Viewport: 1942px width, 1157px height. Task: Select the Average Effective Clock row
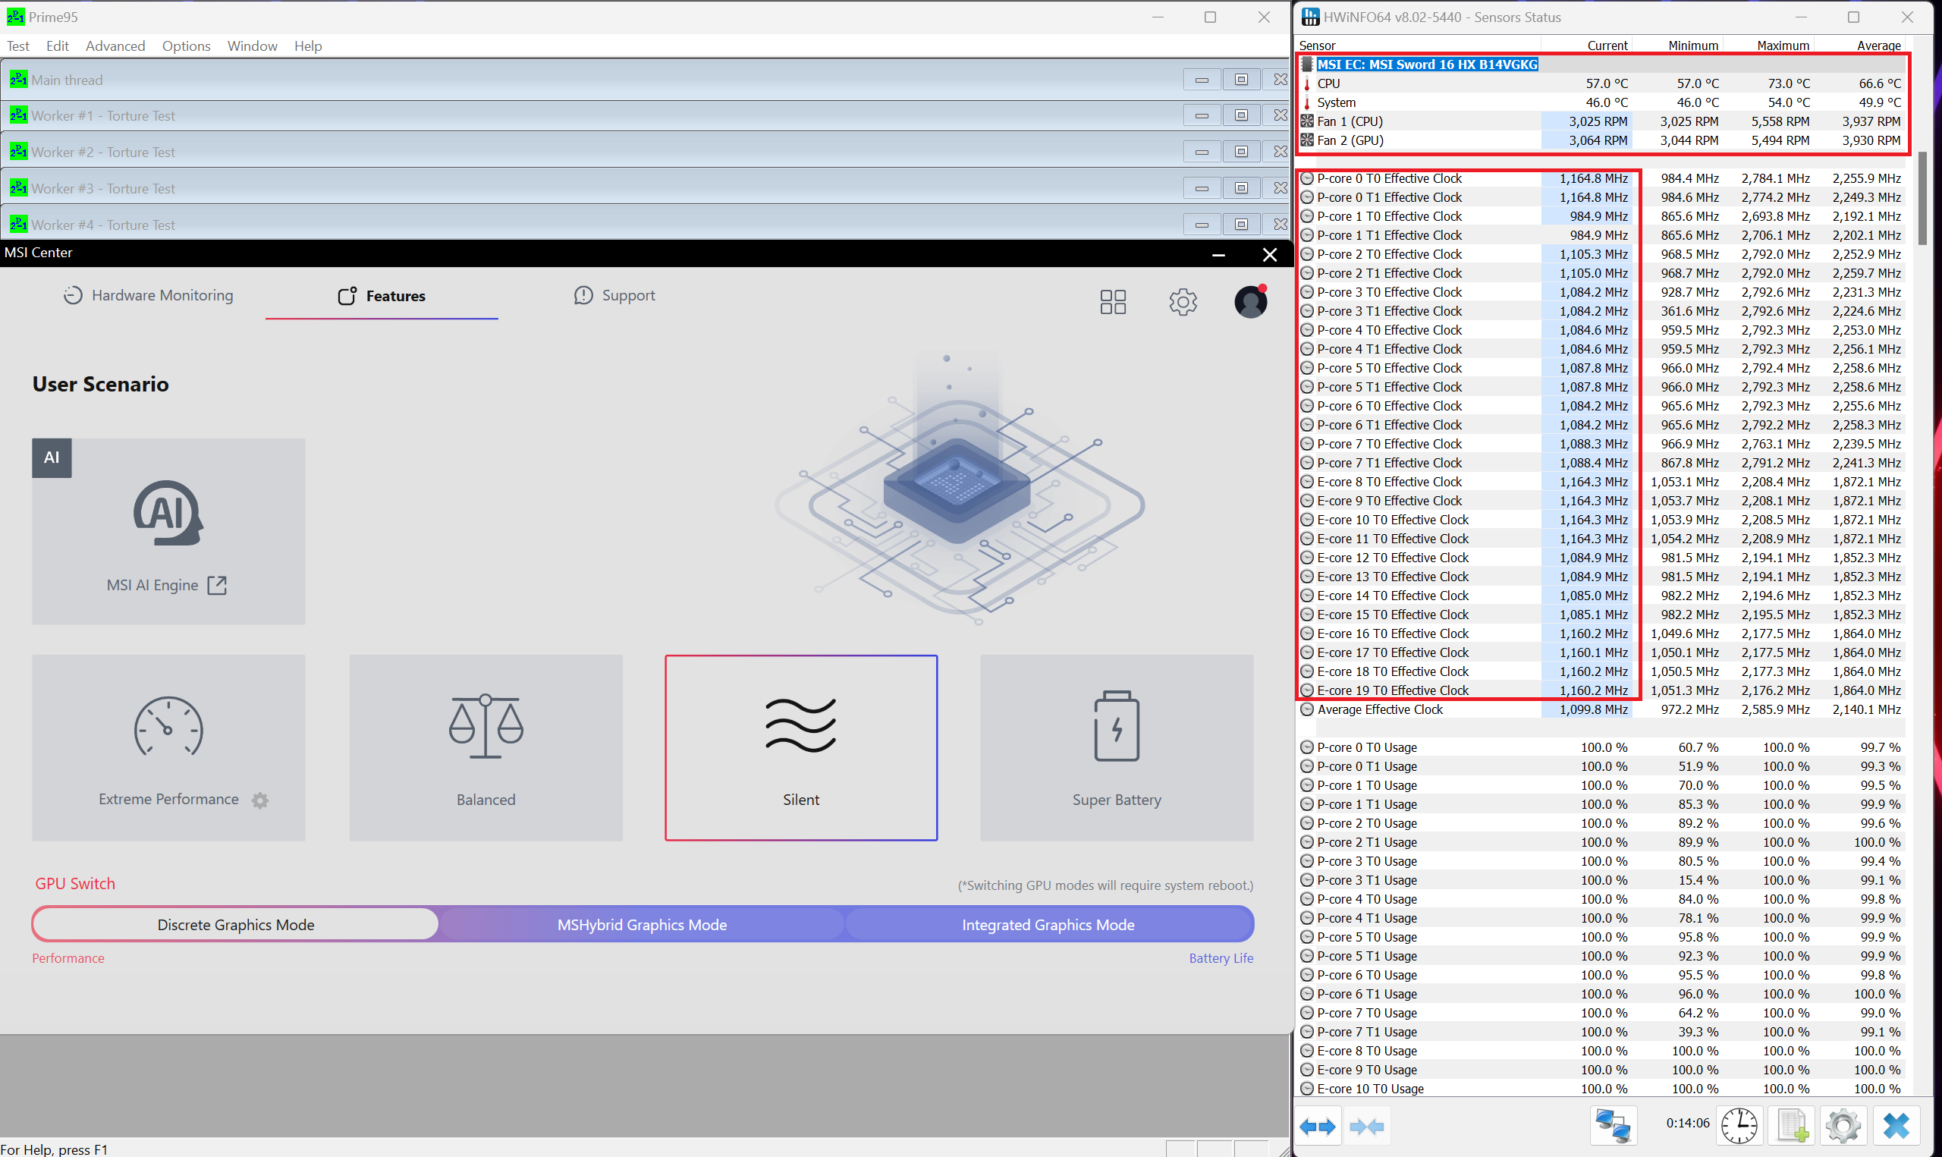point(1601,709)
